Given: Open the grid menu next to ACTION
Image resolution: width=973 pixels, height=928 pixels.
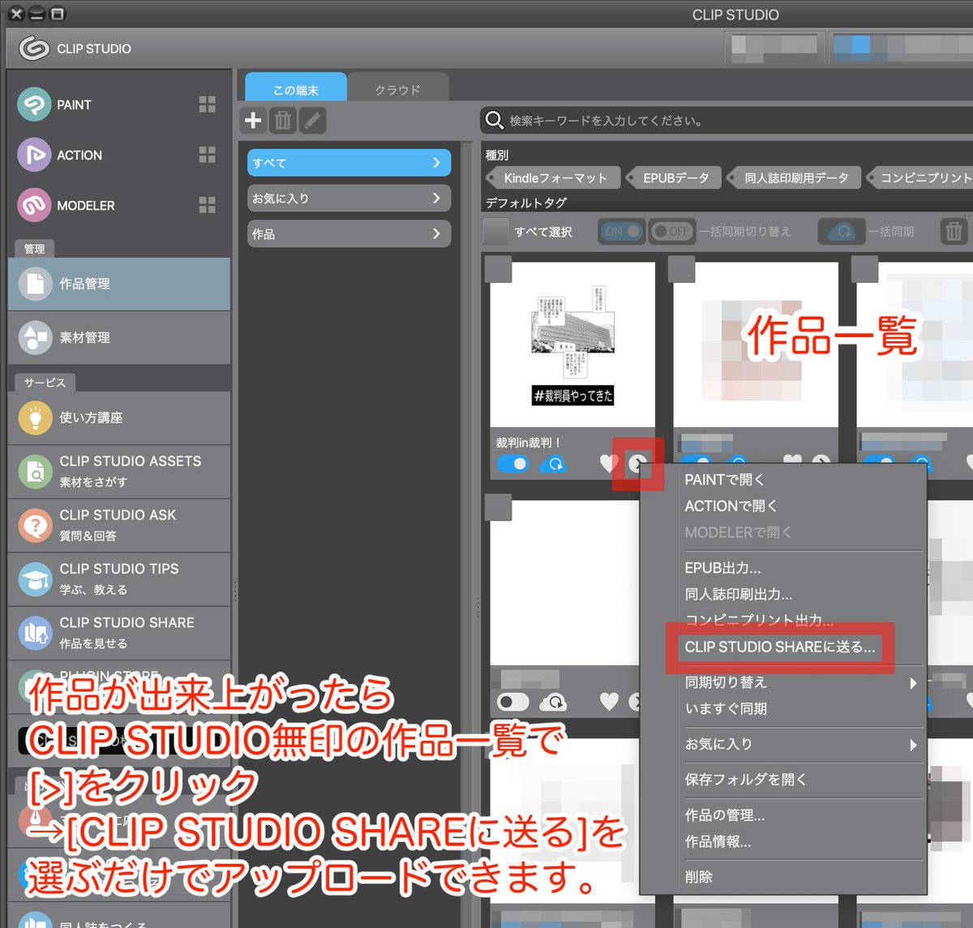Looking at the screenshot, I should coord(208,155).
